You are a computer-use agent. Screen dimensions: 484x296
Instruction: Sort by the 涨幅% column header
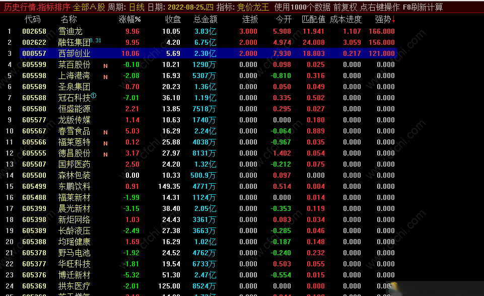pyautogui.click(x=129, y=20)
